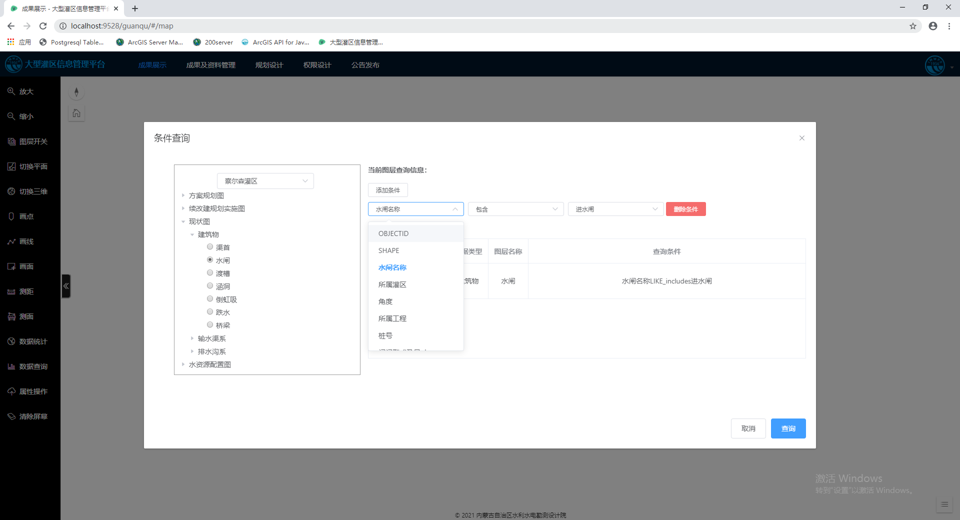960x520 pixels.
Task: Reload the browser page
Action: point(43,26)
